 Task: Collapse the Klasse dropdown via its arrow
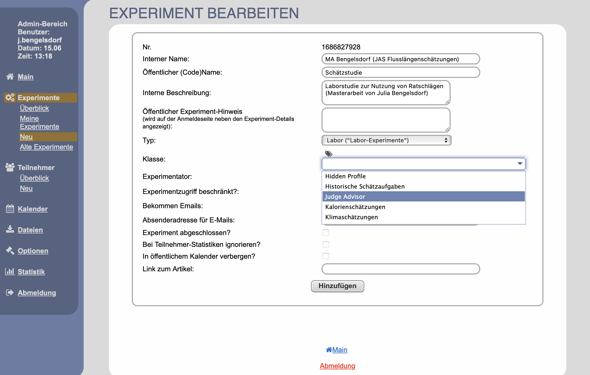click(x=520, y=164)
